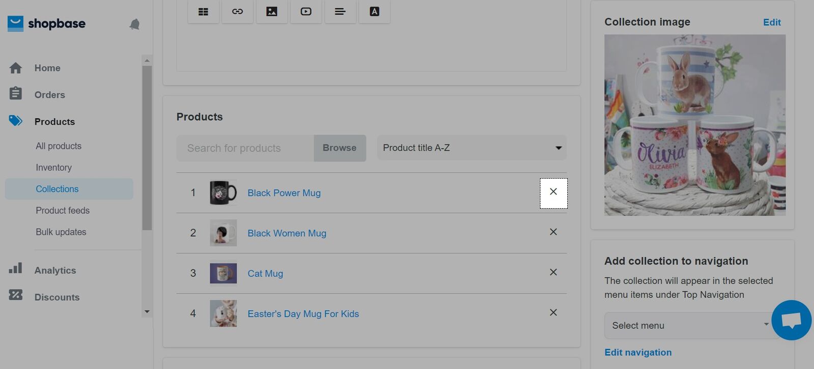Open notifications bell icon
The height and width of the screenshot is (369, 814).
pyautogui.click(x=134, y=24)
